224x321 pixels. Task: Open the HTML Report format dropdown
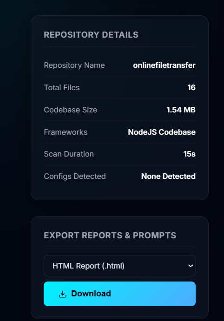(x=119, y=266)
